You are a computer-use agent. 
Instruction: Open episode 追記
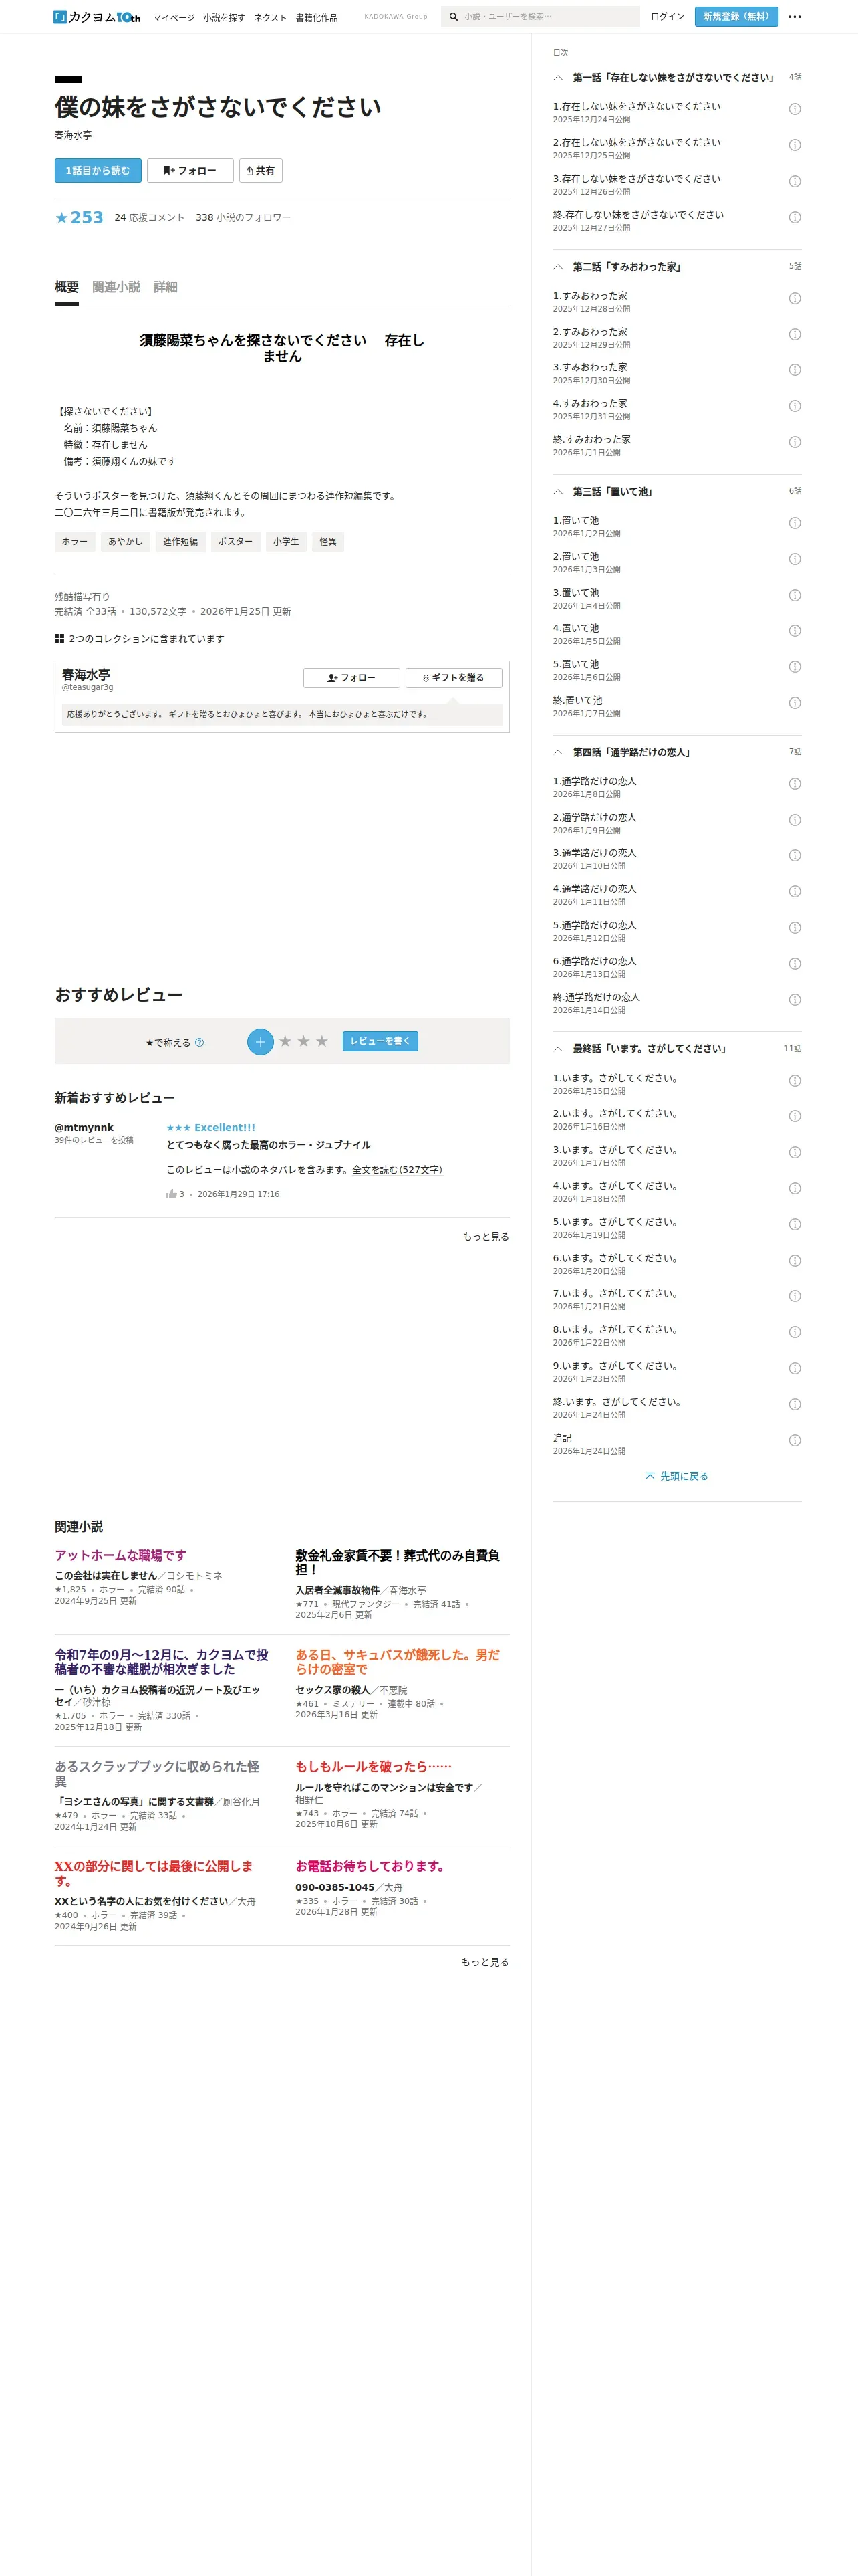(563, 1438)
